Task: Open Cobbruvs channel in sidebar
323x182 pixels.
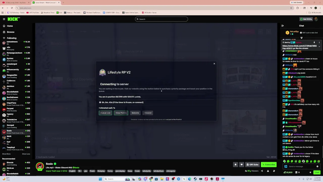Action: 16,82
